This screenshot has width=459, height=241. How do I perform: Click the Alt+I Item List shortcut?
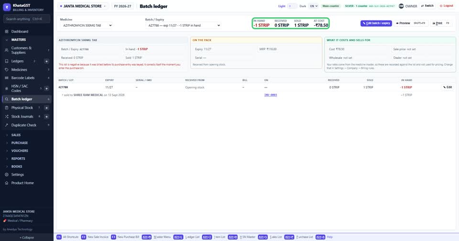click(214, 237)
